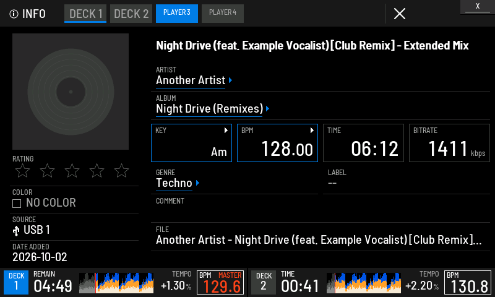
Task: Click the track title Night Drive Extended Mix
Action: click(312, 46)
